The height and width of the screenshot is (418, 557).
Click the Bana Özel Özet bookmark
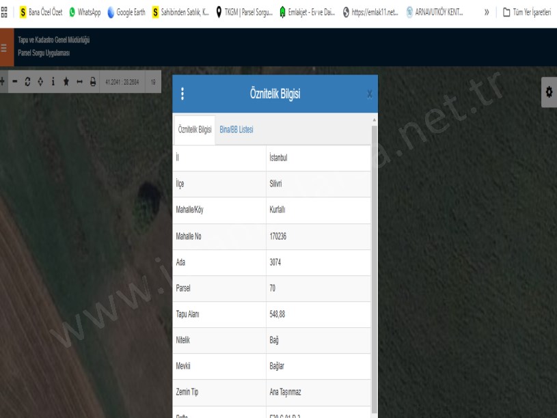point(42,12)
